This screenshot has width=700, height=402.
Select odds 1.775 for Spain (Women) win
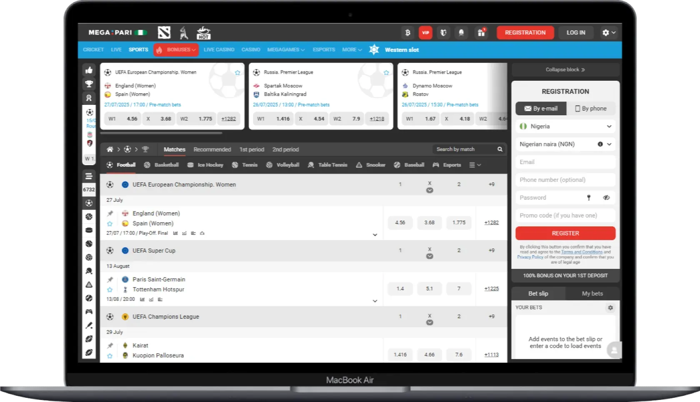pos(459,223)
